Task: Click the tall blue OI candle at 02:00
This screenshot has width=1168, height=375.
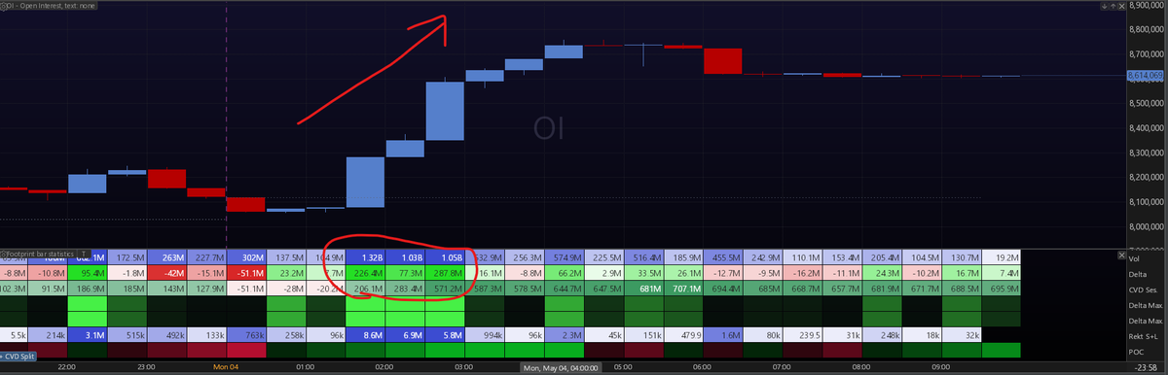Action: point(366,182)
